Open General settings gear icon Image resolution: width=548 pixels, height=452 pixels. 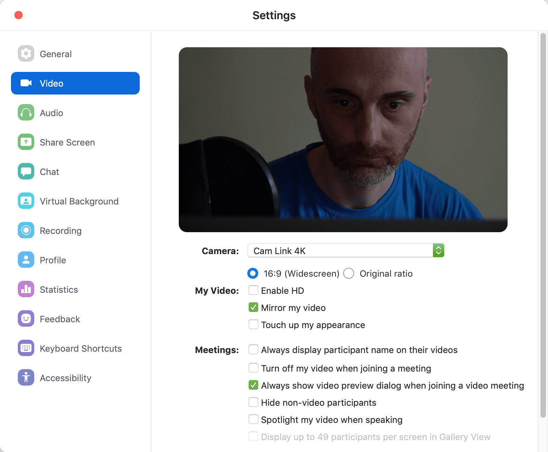(26, 54)
